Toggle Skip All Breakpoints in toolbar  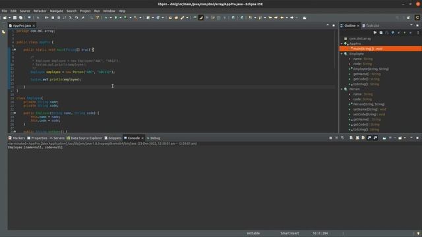click(x=38, y=18)
